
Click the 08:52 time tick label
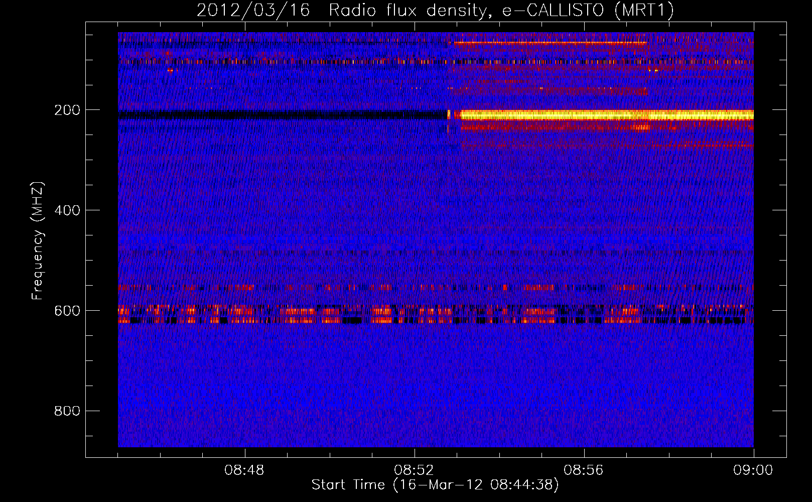tap(414, 470)
